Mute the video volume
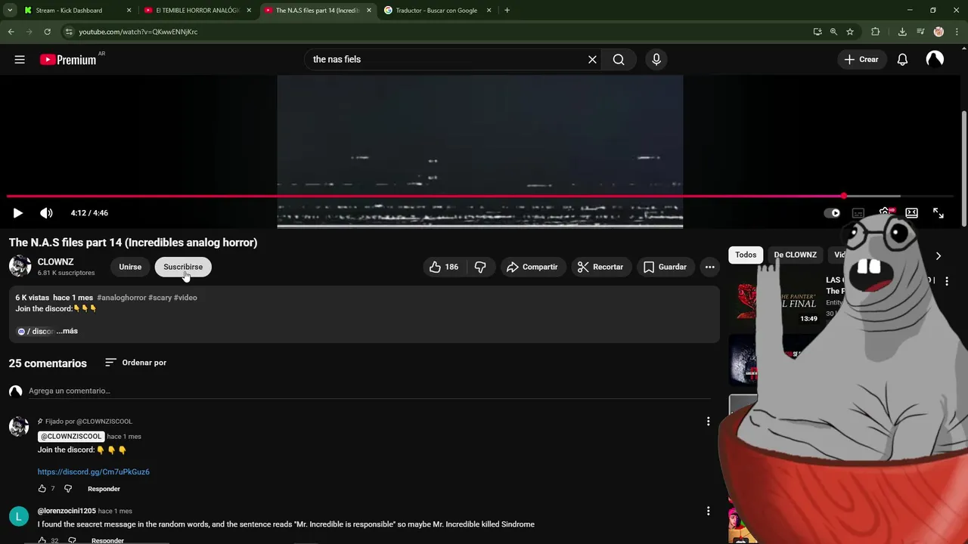 point(46,213)
